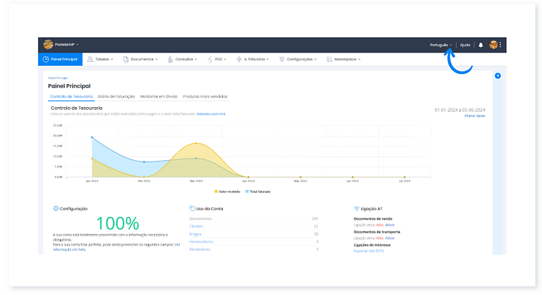Expand the Consultas menu
542x295 pixels.
186,59
